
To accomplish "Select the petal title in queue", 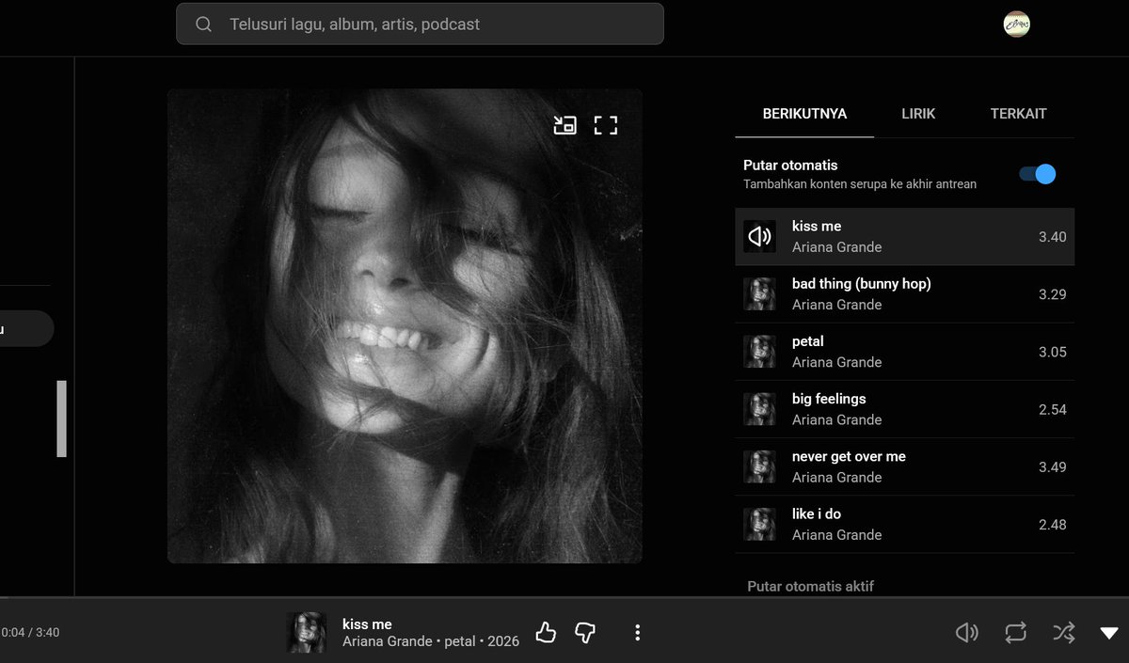I will click(807, 341).
